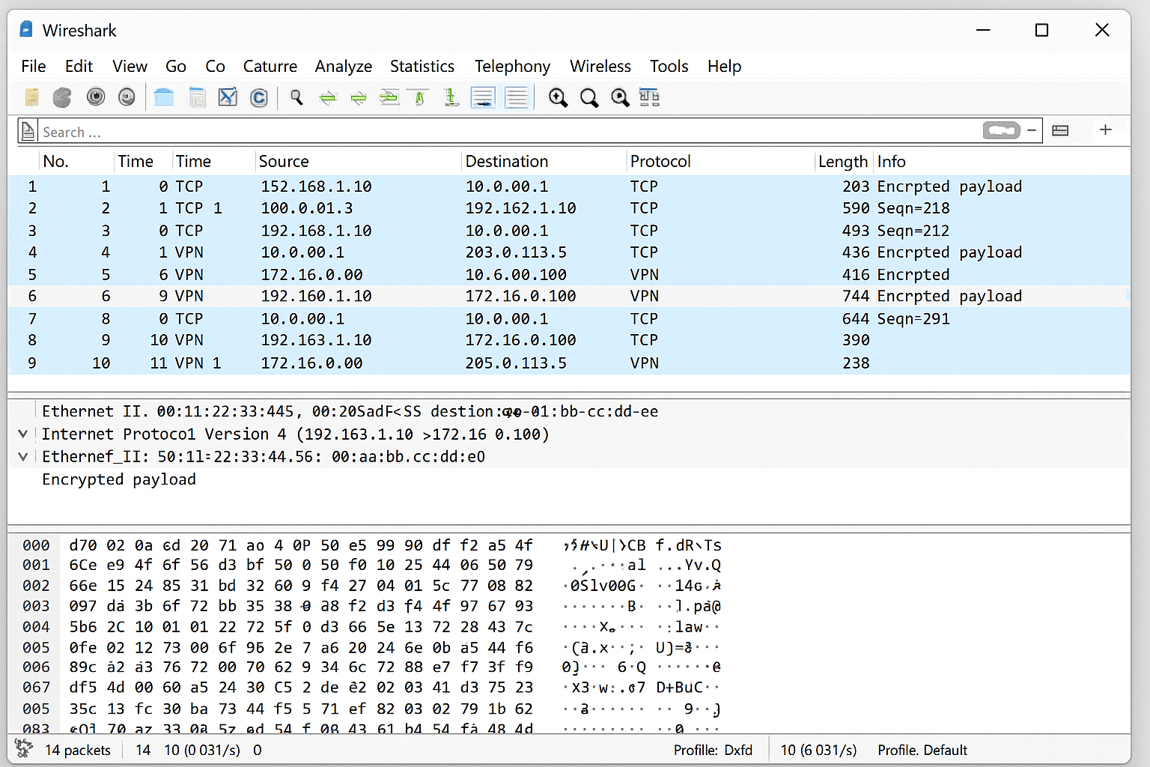Expand the Ethernef_II tree row
Image resolution: width=1150 pixels, height=767 pixels.
23,456
